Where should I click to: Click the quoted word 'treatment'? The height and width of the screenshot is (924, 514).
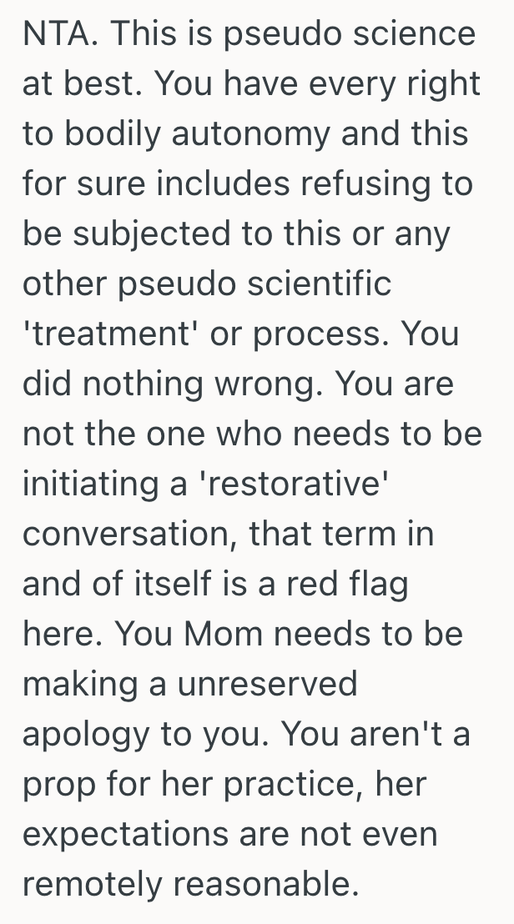tap(114, 334)
